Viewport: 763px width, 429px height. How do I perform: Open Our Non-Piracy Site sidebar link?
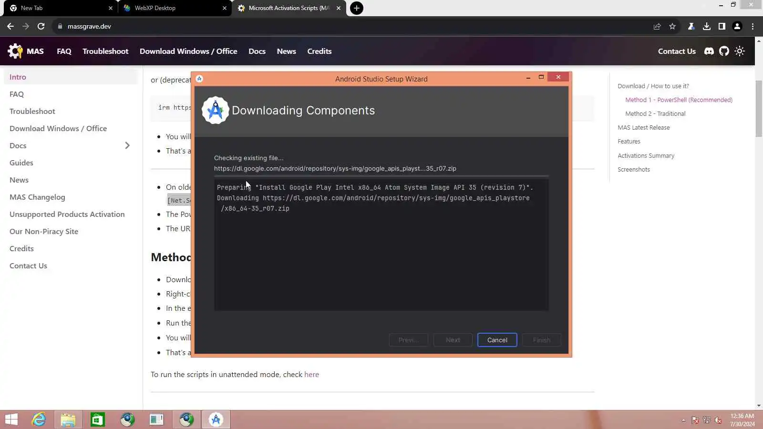coord(71,231)
